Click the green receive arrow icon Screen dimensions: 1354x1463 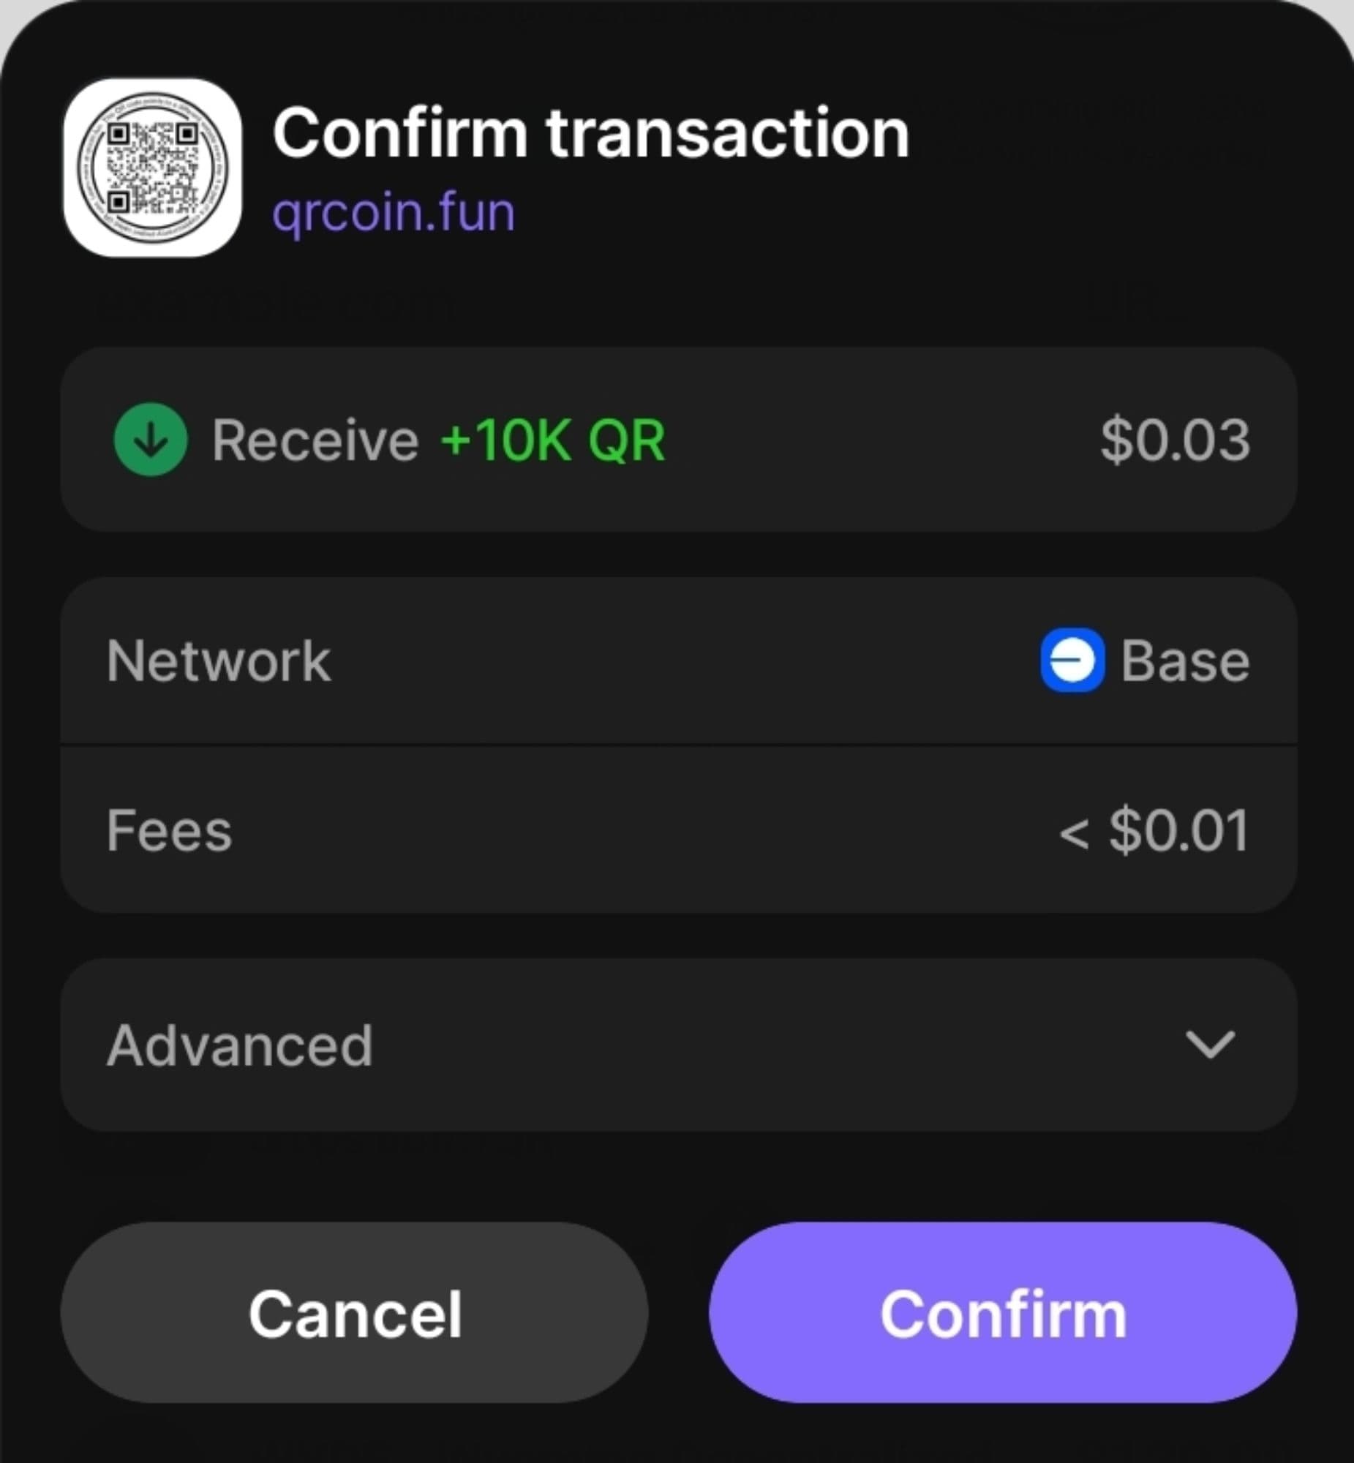151,440
